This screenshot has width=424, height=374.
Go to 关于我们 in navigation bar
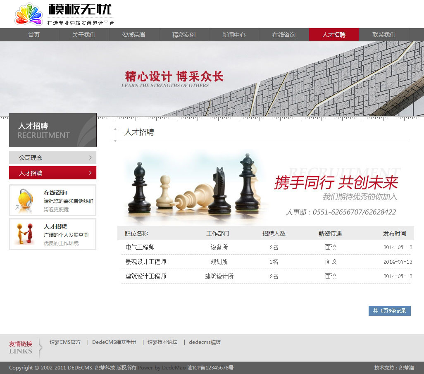coord(84,35)
